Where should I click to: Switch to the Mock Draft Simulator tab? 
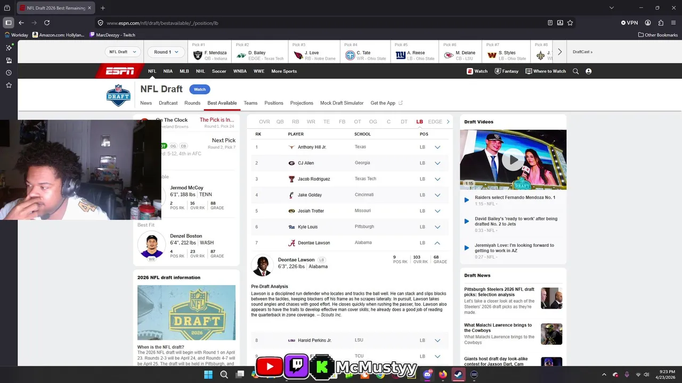pos(342,103)
